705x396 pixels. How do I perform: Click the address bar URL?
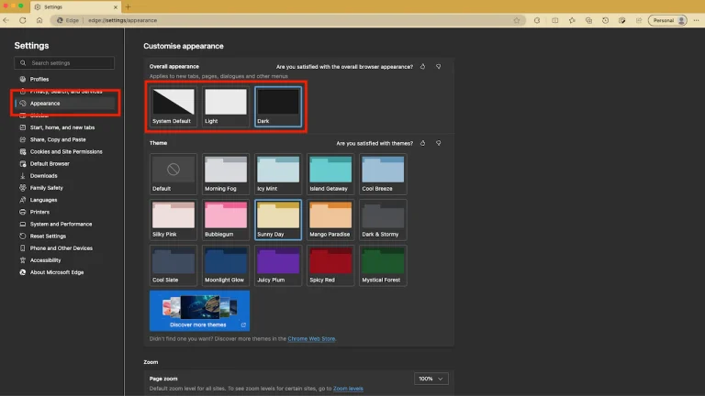pyautogui.click(x=123, y=20)
